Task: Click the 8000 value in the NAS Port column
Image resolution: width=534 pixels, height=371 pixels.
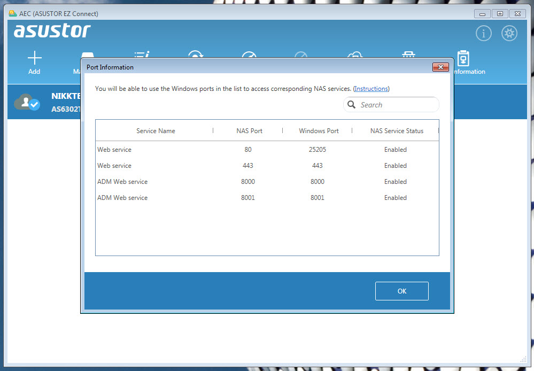Action: (248, 182)
